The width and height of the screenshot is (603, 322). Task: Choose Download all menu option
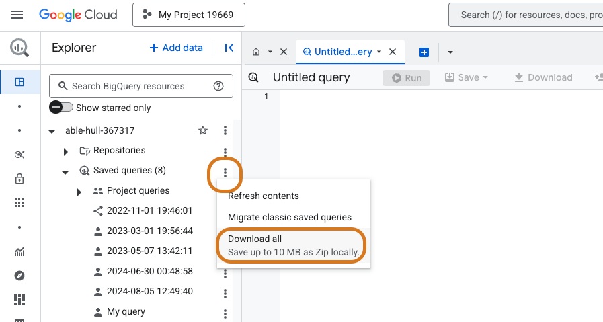(x=293, y=245)
